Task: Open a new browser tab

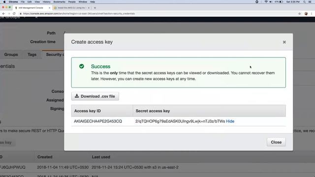Action: tap(95, 8)
